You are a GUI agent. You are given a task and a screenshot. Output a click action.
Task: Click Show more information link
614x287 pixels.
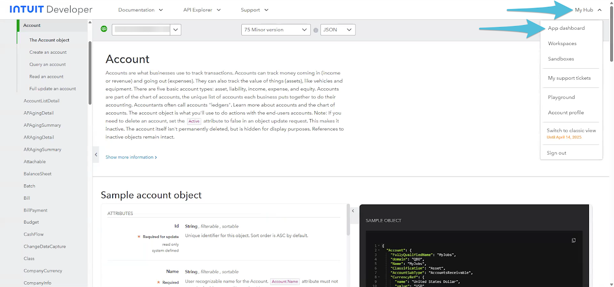[131, 157]
